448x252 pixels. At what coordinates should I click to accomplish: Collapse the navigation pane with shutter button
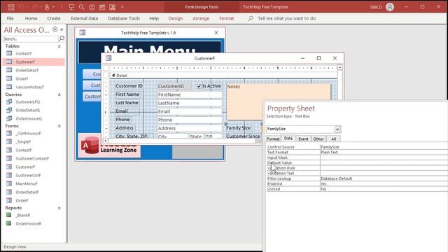click(62, 29)
